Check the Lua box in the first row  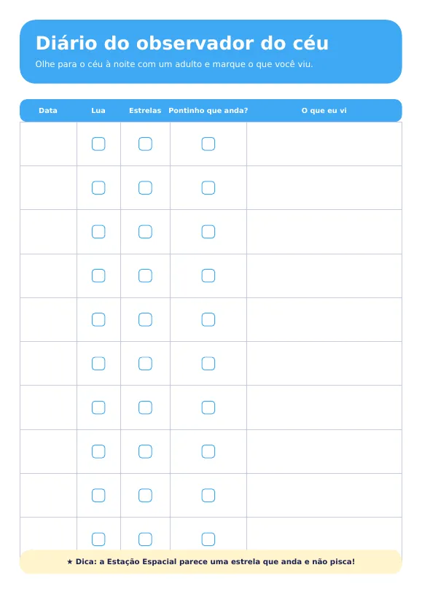98,144
